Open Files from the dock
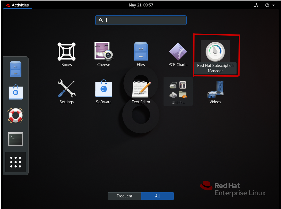This screenshot has height=209, width=281. click(x=15, y=68)
